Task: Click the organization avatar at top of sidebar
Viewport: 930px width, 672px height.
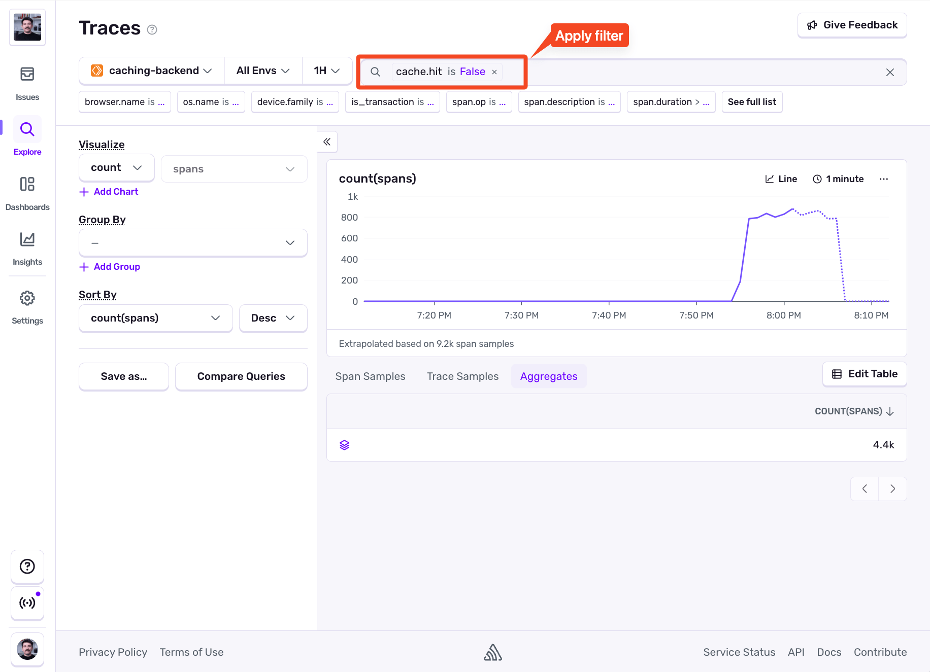Action: pyautogui.click(x=27, y=27)
